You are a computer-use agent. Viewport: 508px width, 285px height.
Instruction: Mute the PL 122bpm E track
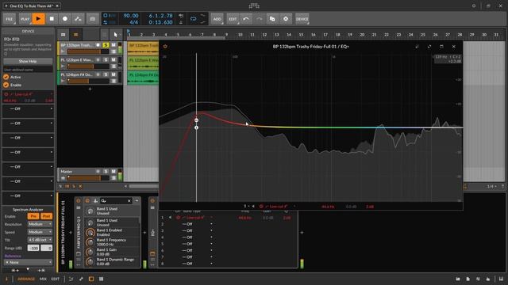click(114, 60)
